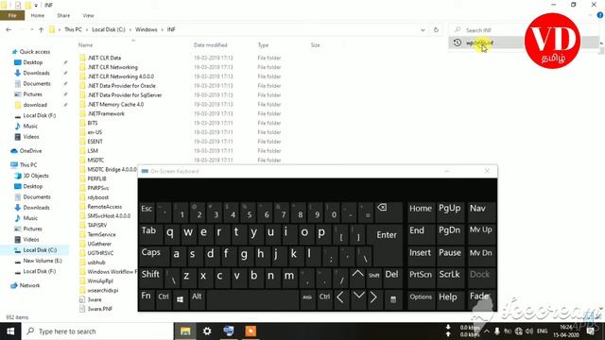Viewport: 605px width, 340px height.
Task: Select the rdyboost folder
Action: point(97,197)
